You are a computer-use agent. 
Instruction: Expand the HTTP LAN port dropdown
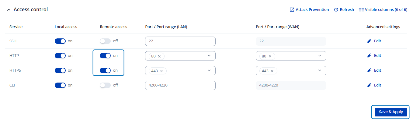209,56
